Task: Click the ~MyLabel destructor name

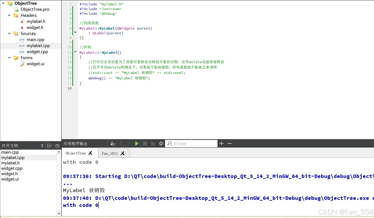Action: (x=109, y=53)
